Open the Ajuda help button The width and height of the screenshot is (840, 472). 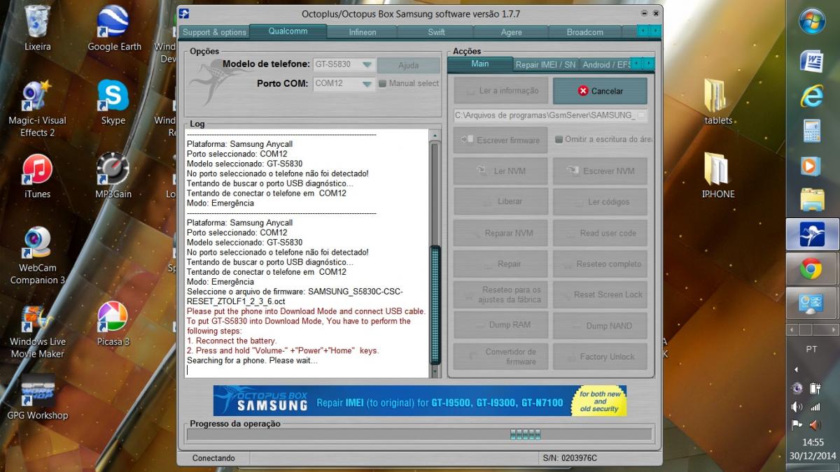408,65
